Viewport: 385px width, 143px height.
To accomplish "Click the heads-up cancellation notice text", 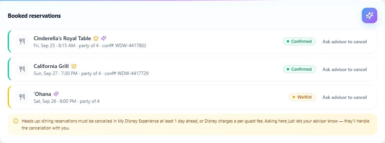I will pyautogui.click(x=196, y=124).
